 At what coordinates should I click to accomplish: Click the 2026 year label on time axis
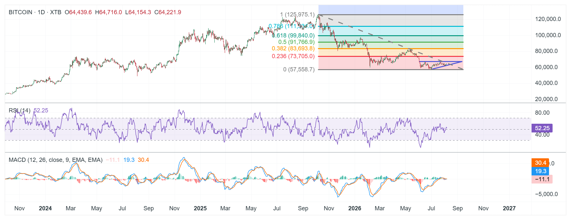pos(355,208)
